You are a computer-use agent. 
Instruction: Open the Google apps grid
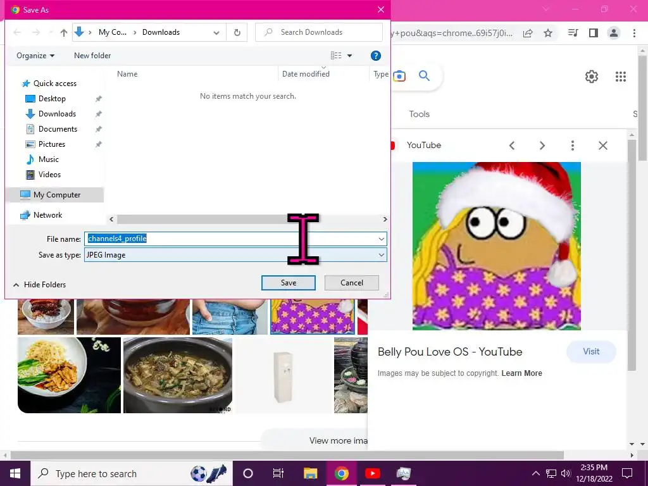tap(621, 77)
